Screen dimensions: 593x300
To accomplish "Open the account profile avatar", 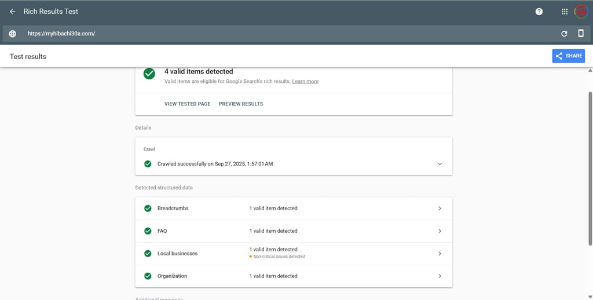I will point(581,12).
